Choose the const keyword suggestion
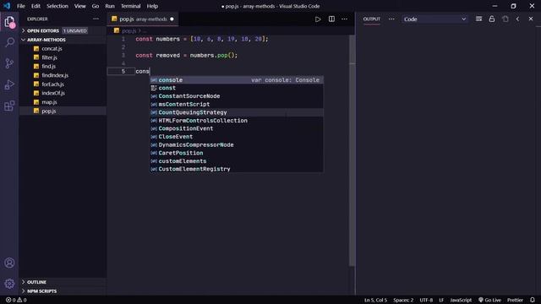Viewport: 541px width, 304px height. coord(237,88)
